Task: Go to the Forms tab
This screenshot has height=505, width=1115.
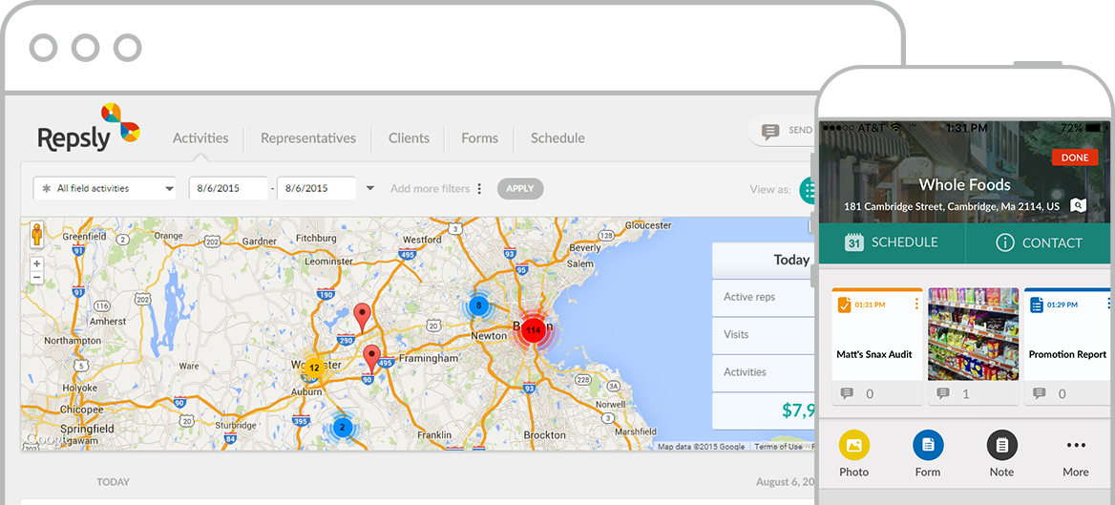Action: point(479,138)
